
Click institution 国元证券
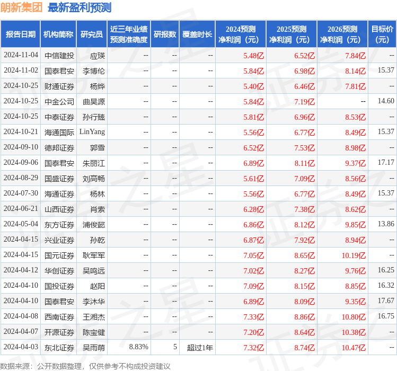59,255
